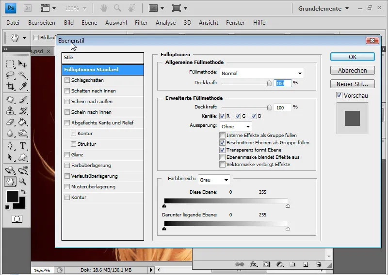Select the Brush tool

coord(22,100)
